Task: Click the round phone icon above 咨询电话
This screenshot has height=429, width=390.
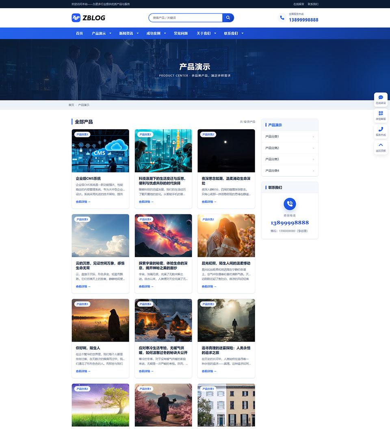Action: click(x=290, y=204)
